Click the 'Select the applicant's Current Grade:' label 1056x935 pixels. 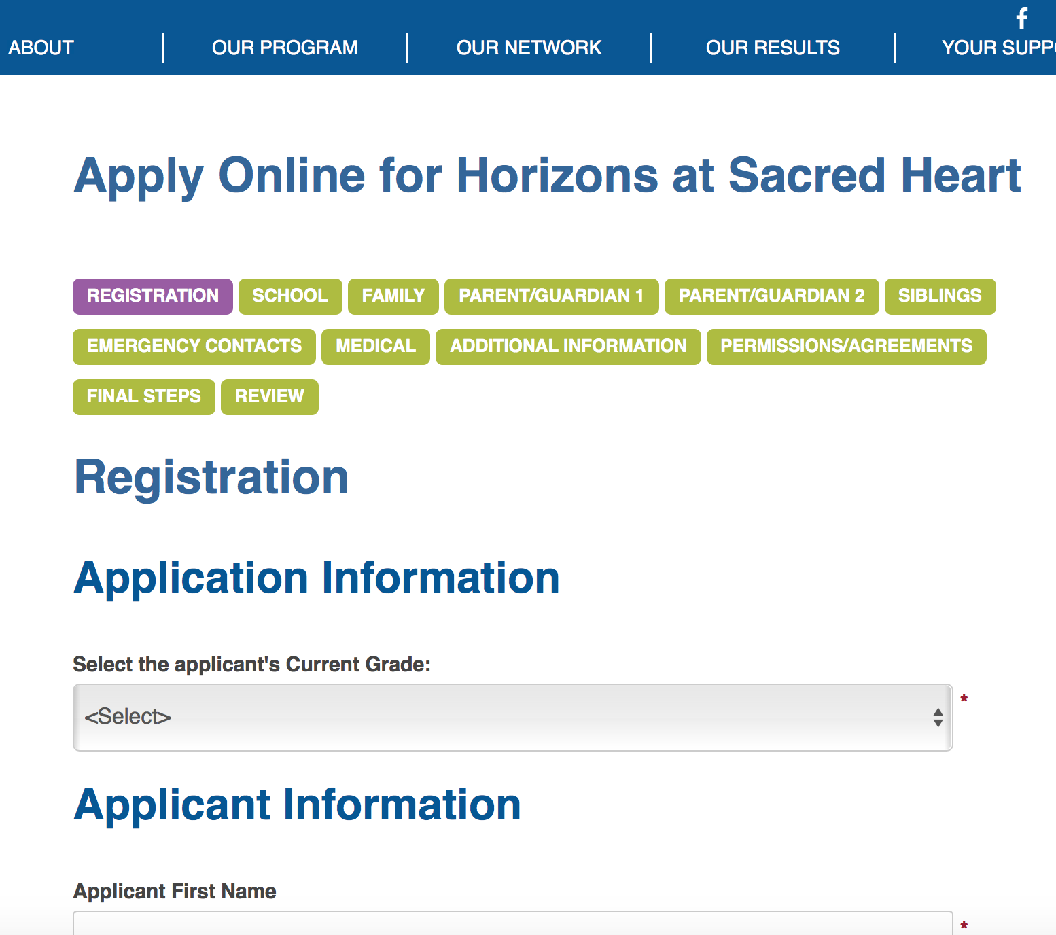pos(252,665)
